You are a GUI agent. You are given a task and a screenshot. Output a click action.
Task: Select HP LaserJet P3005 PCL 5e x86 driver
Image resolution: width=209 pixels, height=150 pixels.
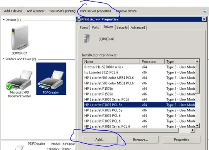(x=139, y=110)
